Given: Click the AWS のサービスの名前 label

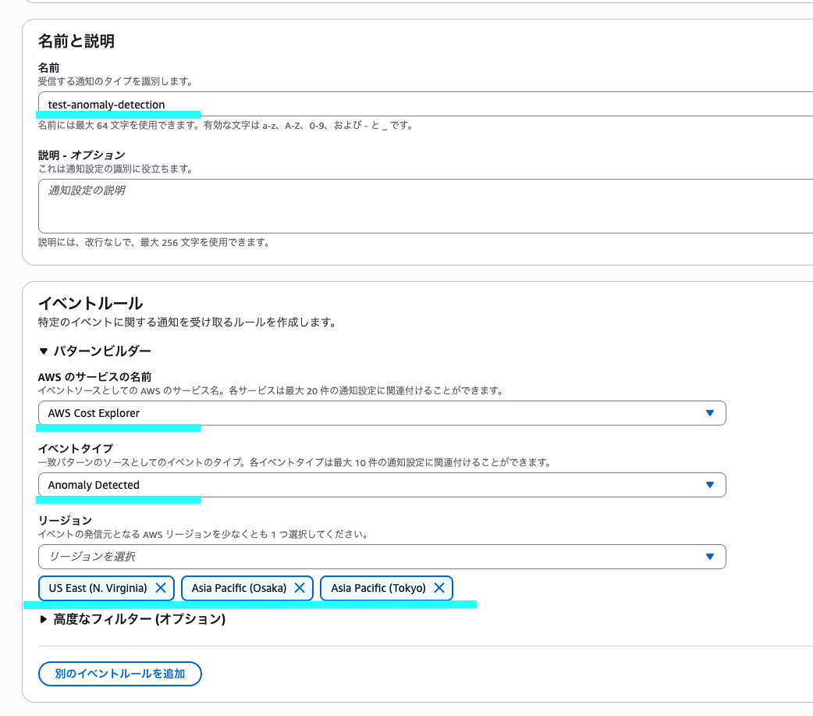Looking at the screenshot, I should pyautogui.click(x=95, y=377).
